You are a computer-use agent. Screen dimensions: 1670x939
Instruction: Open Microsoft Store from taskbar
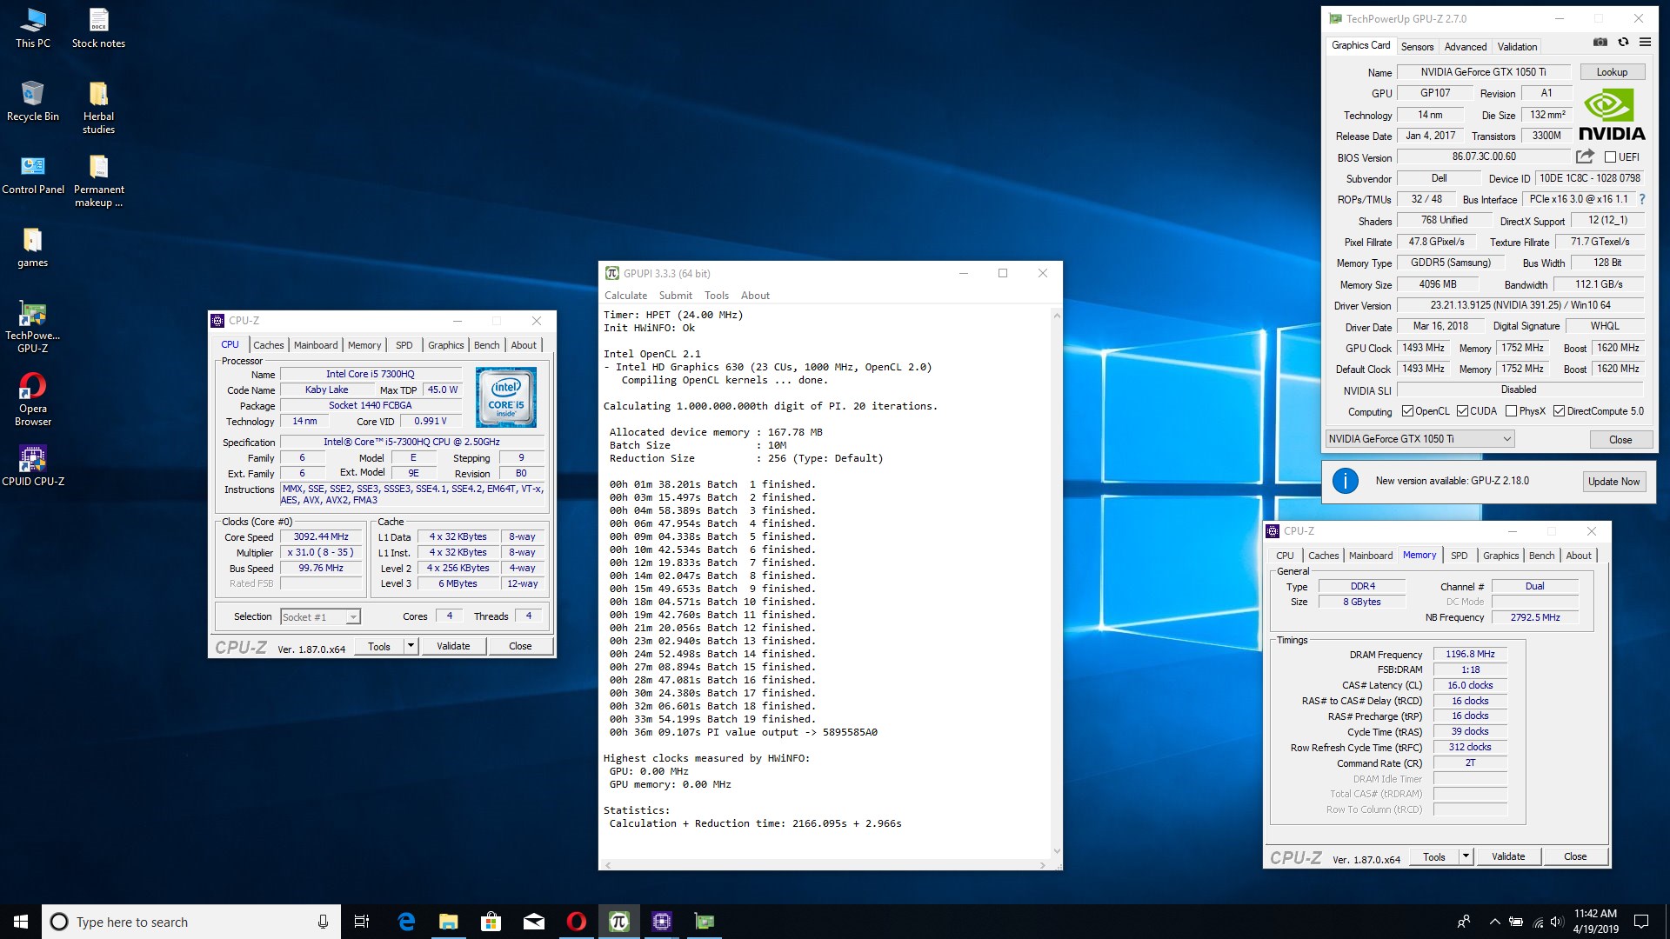(x=491, y=922)
